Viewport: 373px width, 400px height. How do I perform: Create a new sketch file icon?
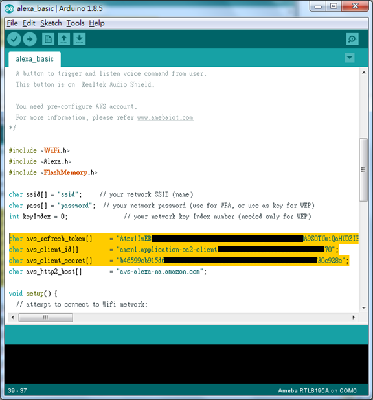click(48, 40)
